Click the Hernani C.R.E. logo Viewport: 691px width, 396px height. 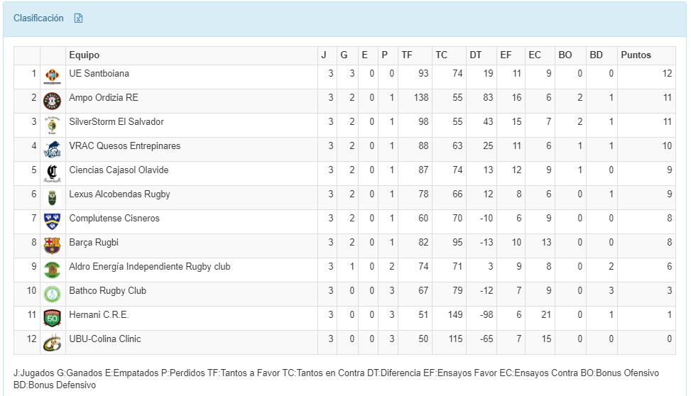click(52, 317)
